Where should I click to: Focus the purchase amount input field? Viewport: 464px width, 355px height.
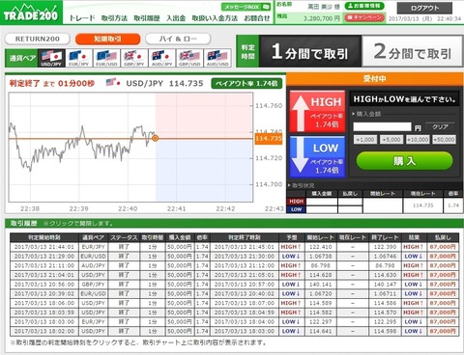point(382,126)
